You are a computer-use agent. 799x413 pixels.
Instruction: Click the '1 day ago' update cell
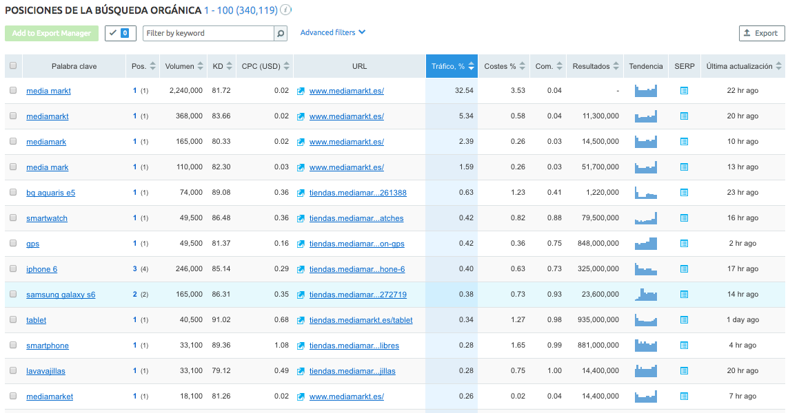click(x=742, y=319)
